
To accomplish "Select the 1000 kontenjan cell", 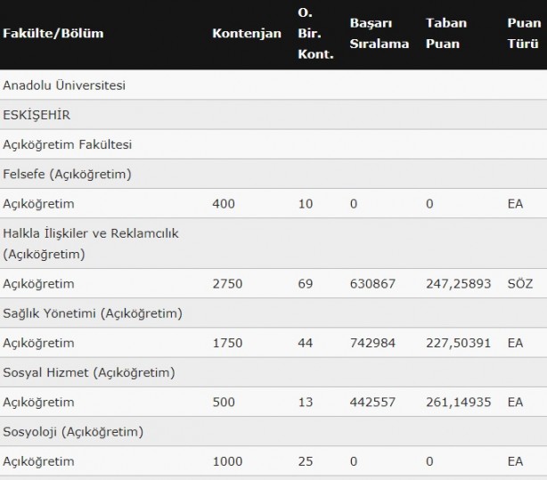I will tap(227, 461).
